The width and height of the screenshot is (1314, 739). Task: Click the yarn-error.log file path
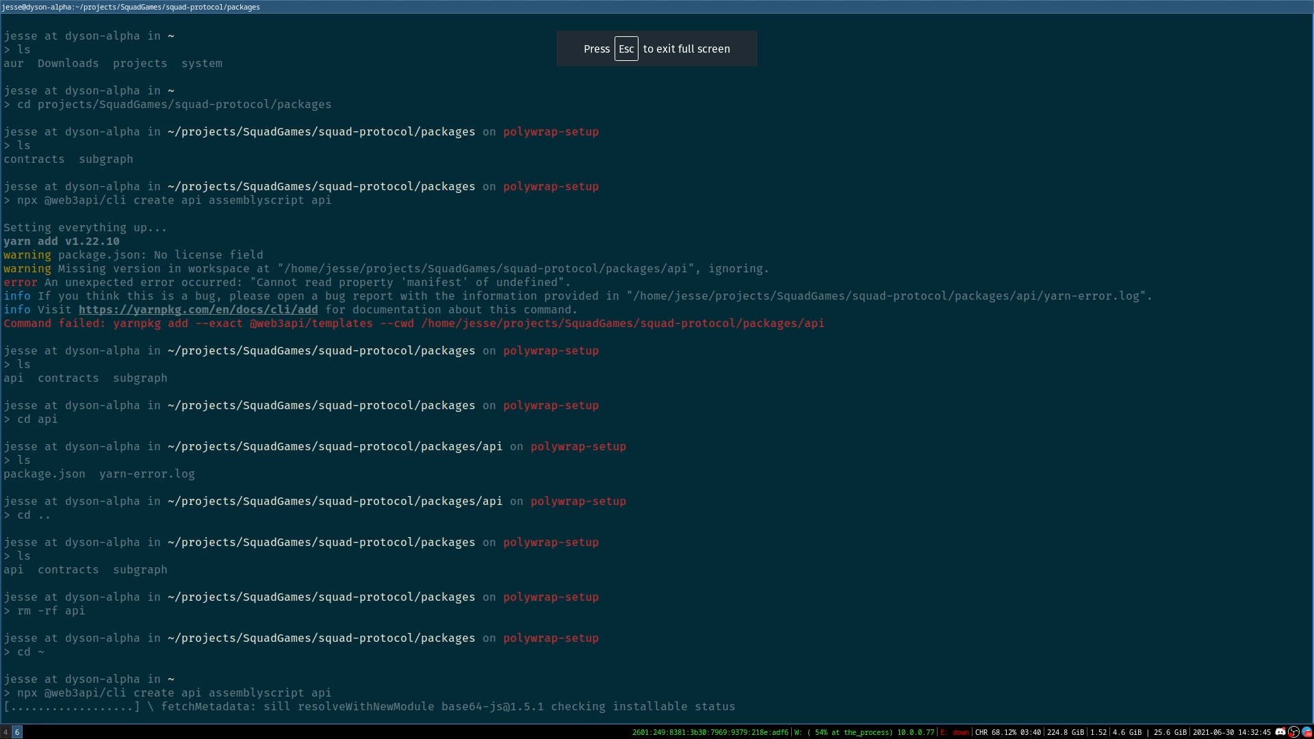tap(148, 474)
